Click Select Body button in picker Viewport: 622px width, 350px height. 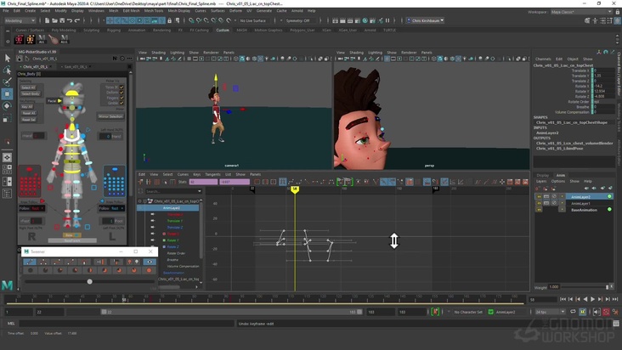click(31, 94)
